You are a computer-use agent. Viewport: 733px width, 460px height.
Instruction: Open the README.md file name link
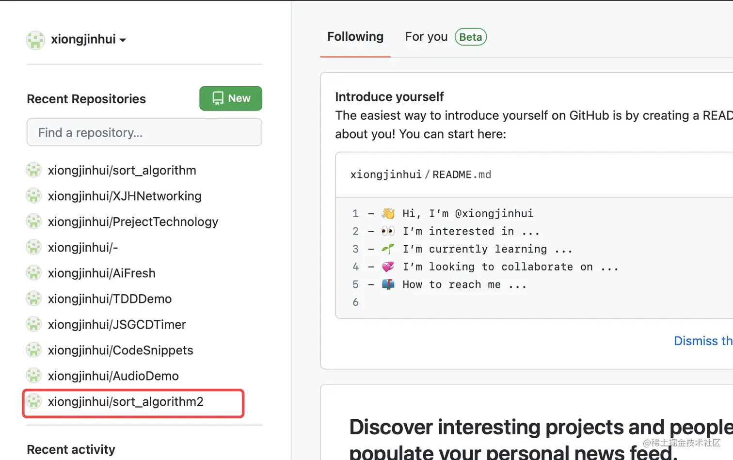click(462, 174)
